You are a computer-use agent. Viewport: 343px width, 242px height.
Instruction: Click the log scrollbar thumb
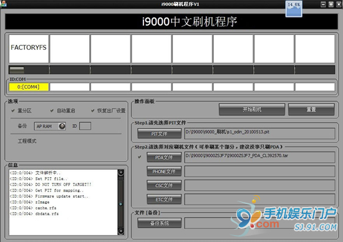(x=121, y=204)
